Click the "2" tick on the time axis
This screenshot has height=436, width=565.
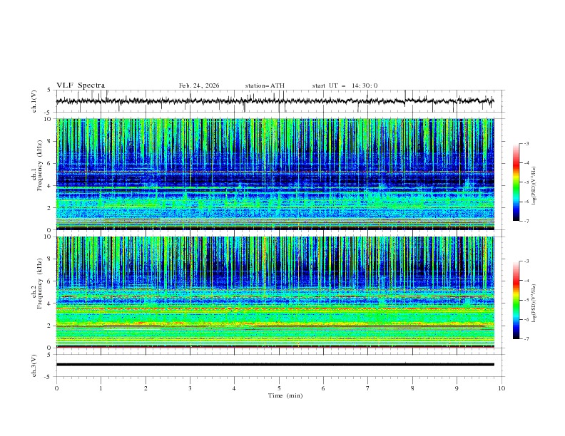click(x=146, y=388)
